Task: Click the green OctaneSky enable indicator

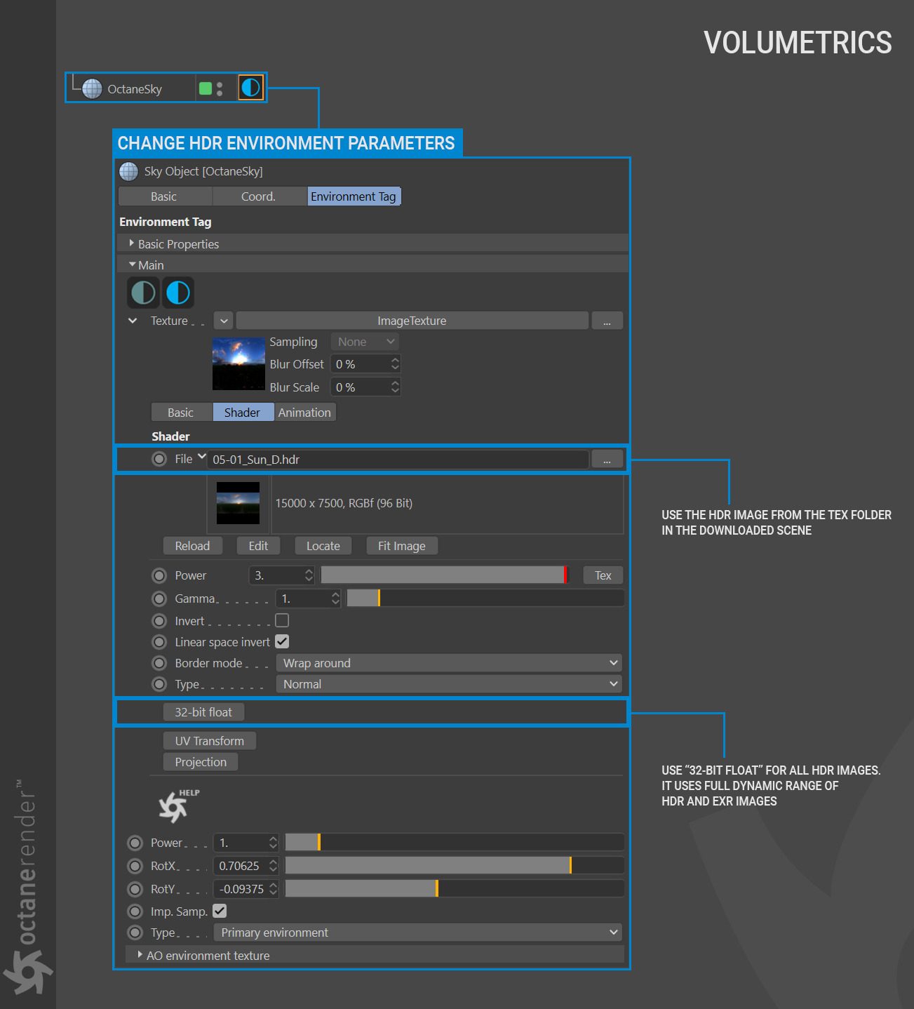Action: tap(206, 88)
